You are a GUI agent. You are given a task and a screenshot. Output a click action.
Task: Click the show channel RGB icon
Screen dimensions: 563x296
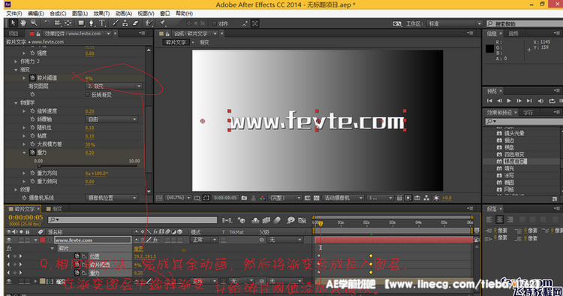(263, 198)
